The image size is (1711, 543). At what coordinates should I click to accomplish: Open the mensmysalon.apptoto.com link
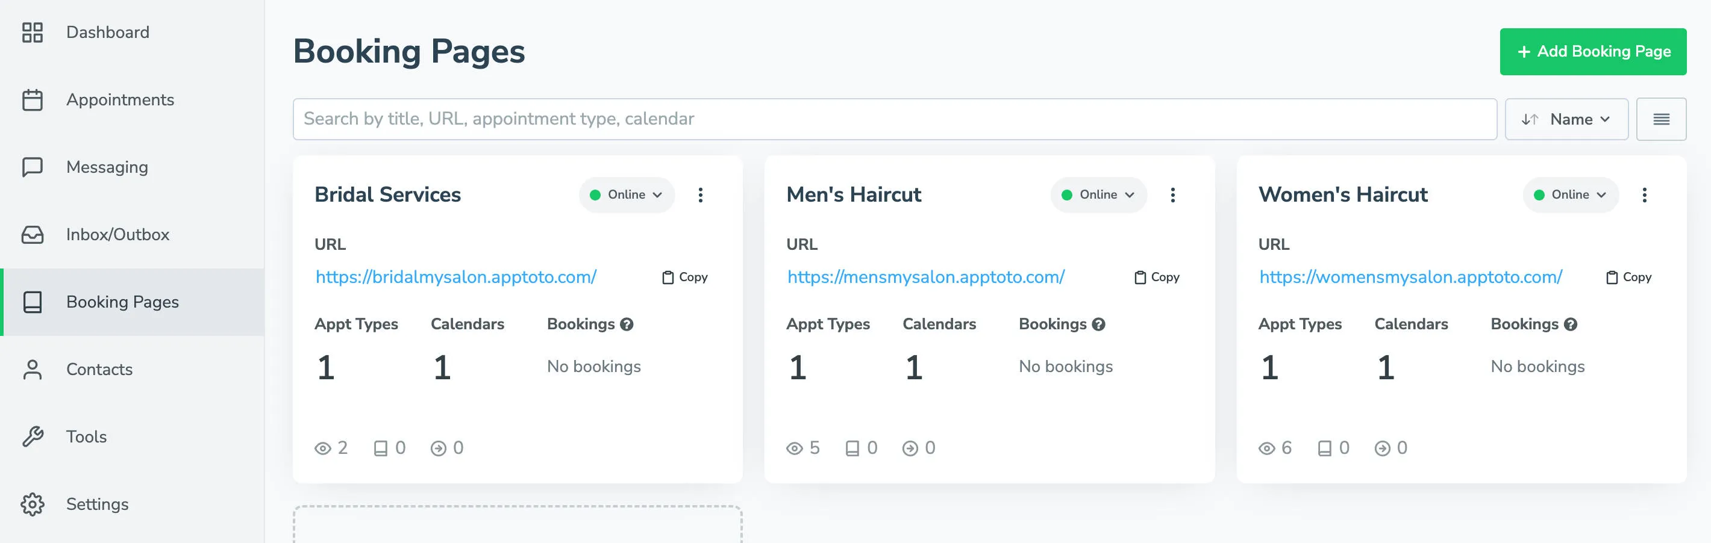(x=925, y=277)
